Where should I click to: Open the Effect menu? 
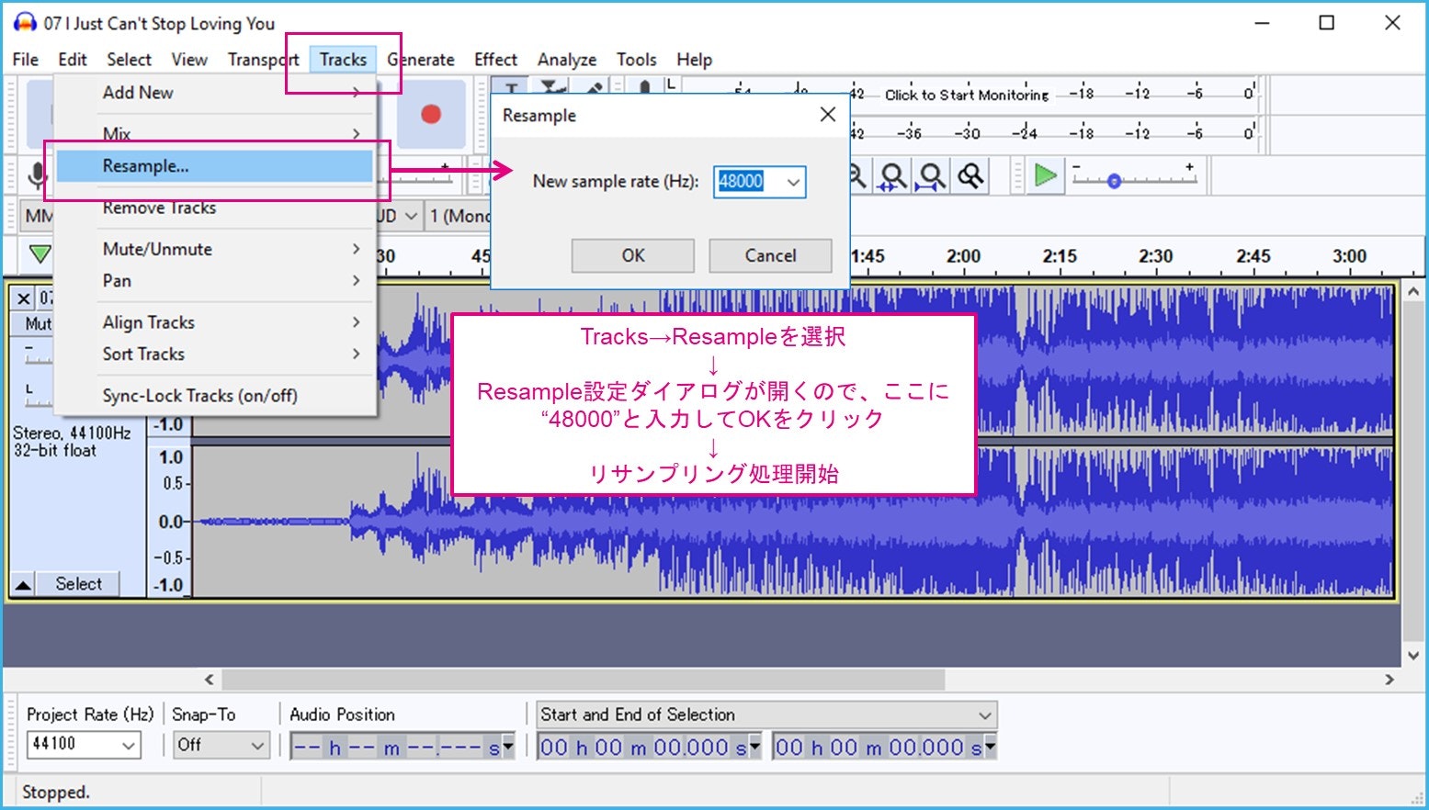495,59
